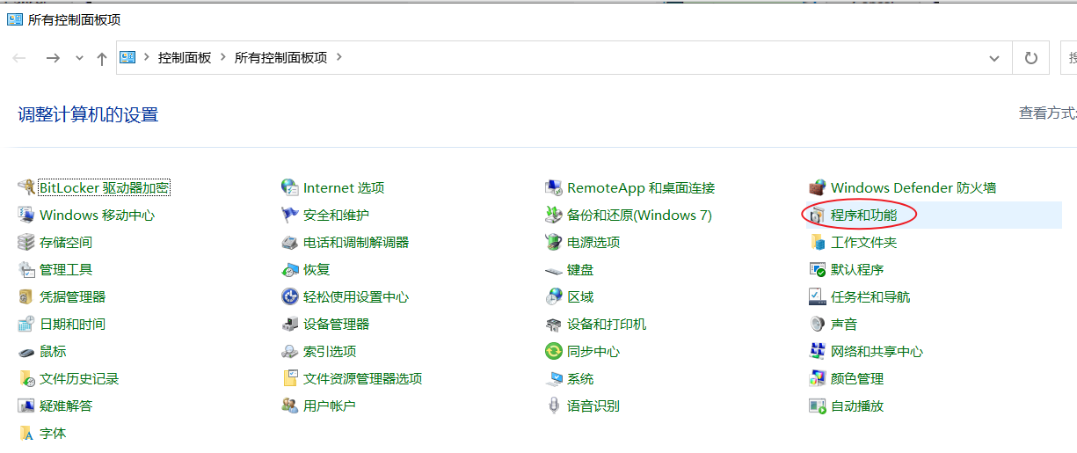1077x453 pixels.
Task: Open the 工作文件夹 icon
Action: coord(817,242)
